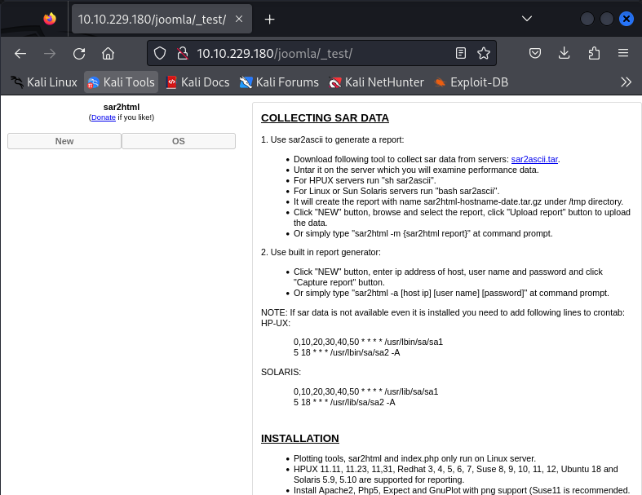Open the downloads panel
Image resolution: width=642 pixels, height=495 pixels.
(x=565, y=53)
